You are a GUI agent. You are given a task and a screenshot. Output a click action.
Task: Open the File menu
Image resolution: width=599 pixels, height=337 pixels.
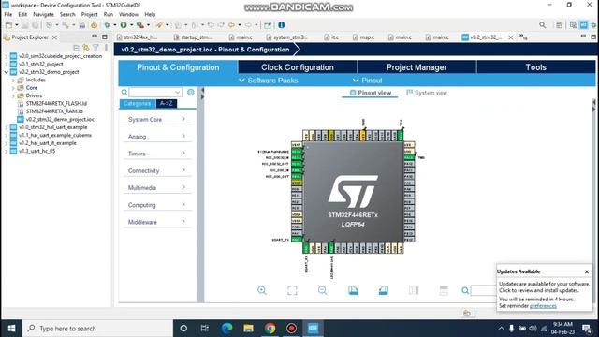[x=8, y=14]
